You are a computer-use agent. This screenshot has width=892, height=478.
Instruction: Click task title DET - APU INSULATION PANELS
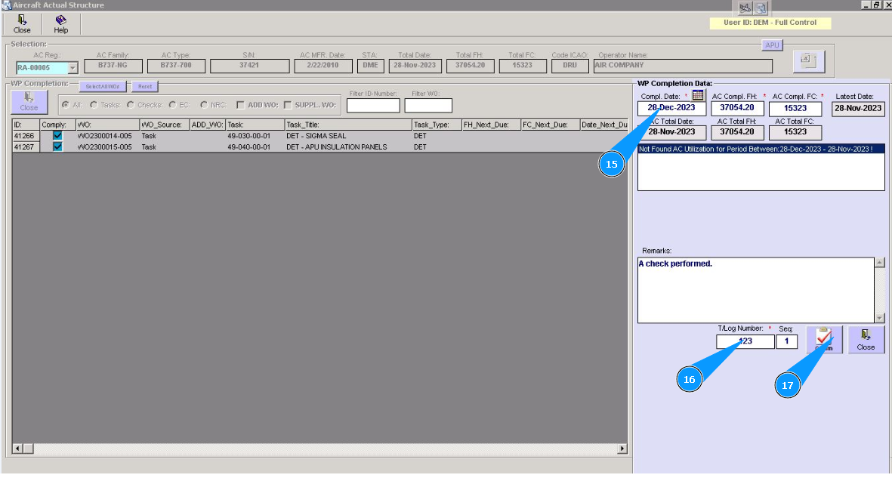click(337, 146)
